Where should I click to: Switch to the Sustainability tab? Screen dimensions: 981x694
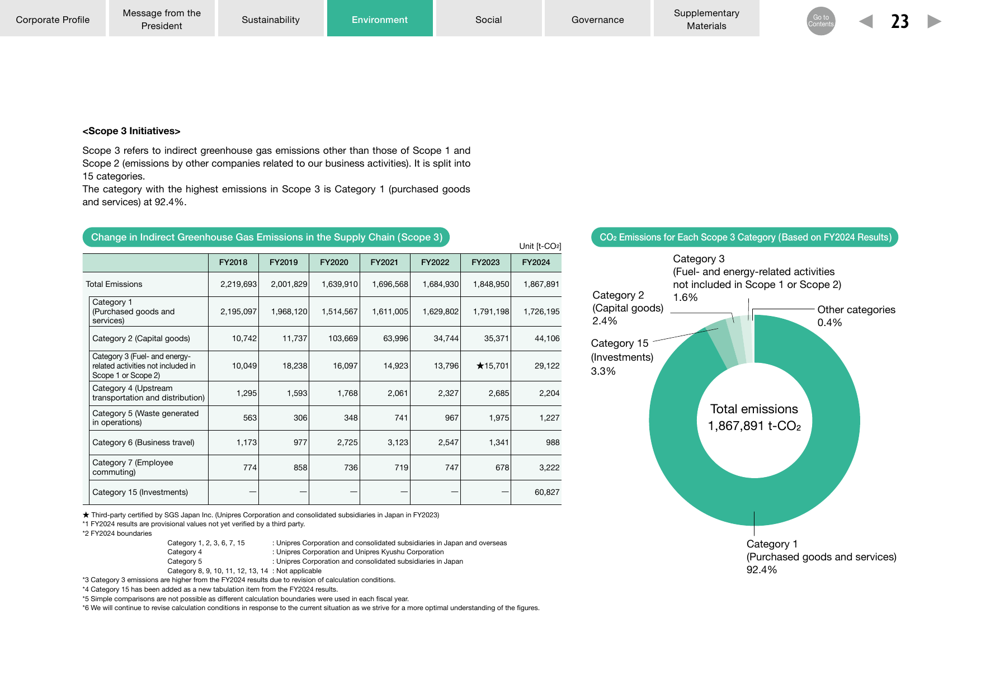(x=271, y=18)
